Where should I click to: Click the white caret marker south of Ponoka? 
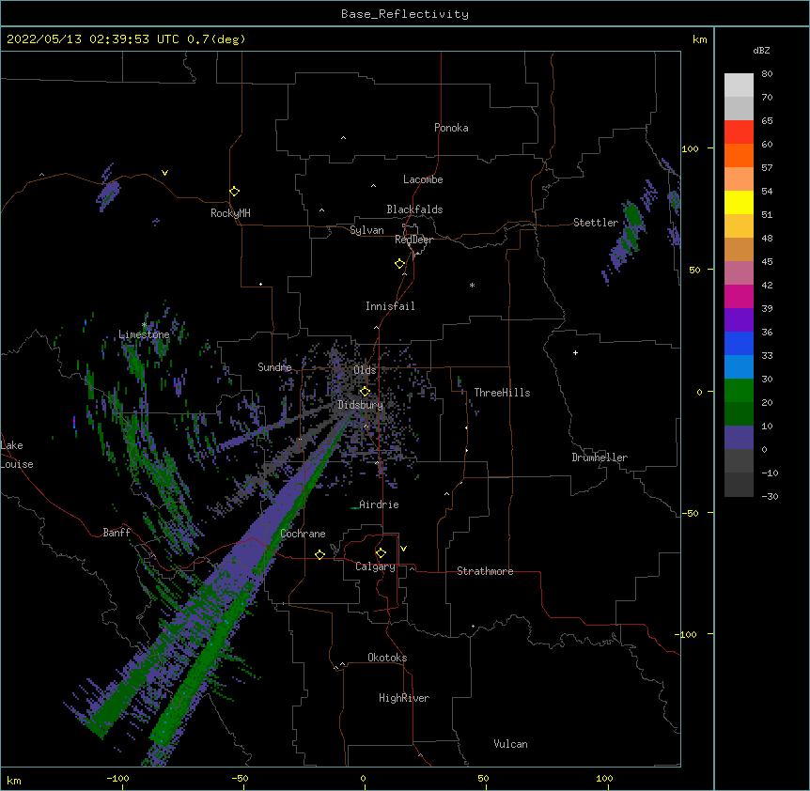coord(343,138)
